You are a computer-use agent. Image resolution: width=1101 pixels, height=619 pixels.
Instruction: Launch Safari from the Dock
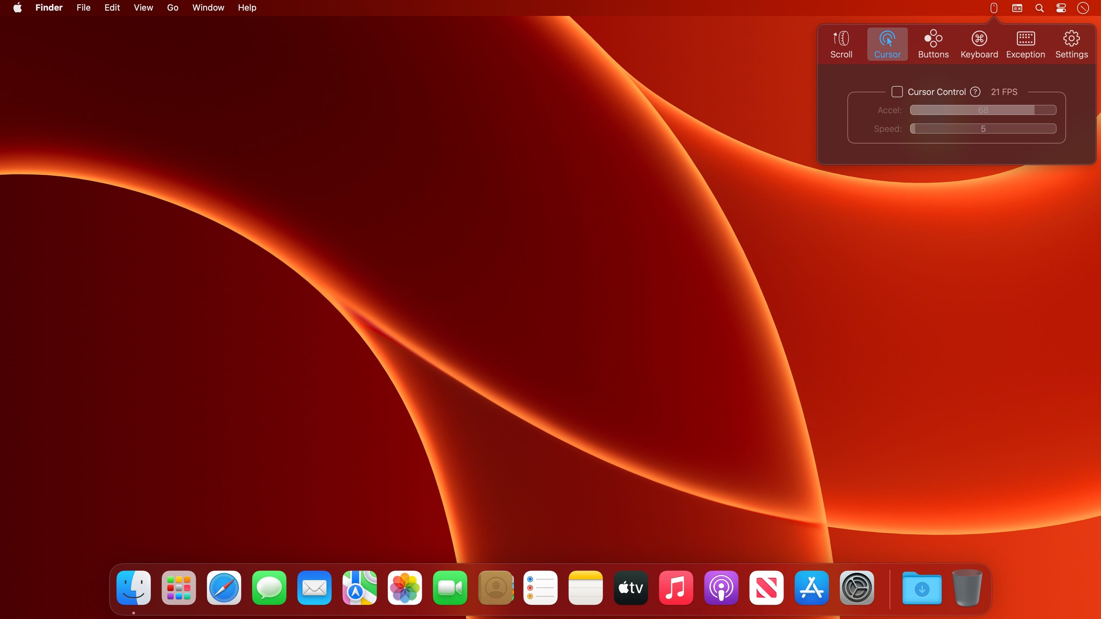(223, 587)
